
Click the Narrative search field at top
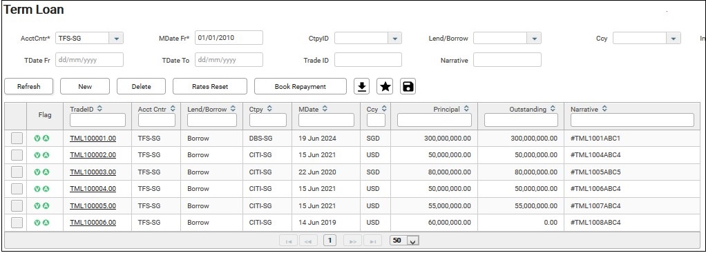tap(507, 60)
